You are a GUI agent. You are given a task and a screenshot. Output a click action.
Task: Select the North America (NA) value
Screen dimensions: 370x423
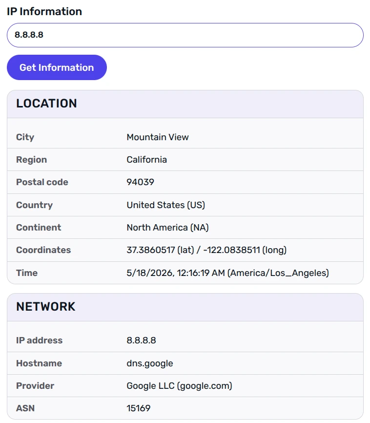point(168,228)
